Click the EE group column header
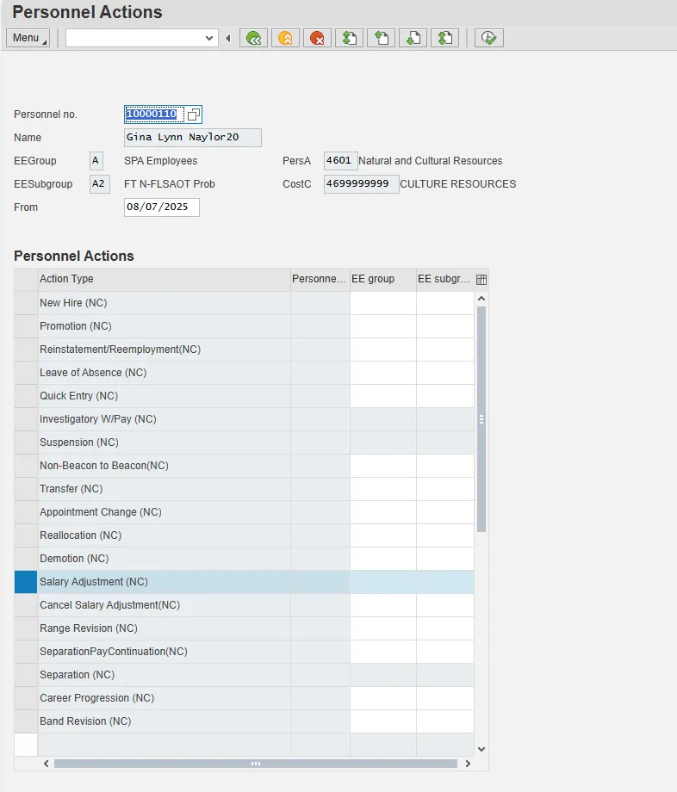 click(x=383, y=279)
